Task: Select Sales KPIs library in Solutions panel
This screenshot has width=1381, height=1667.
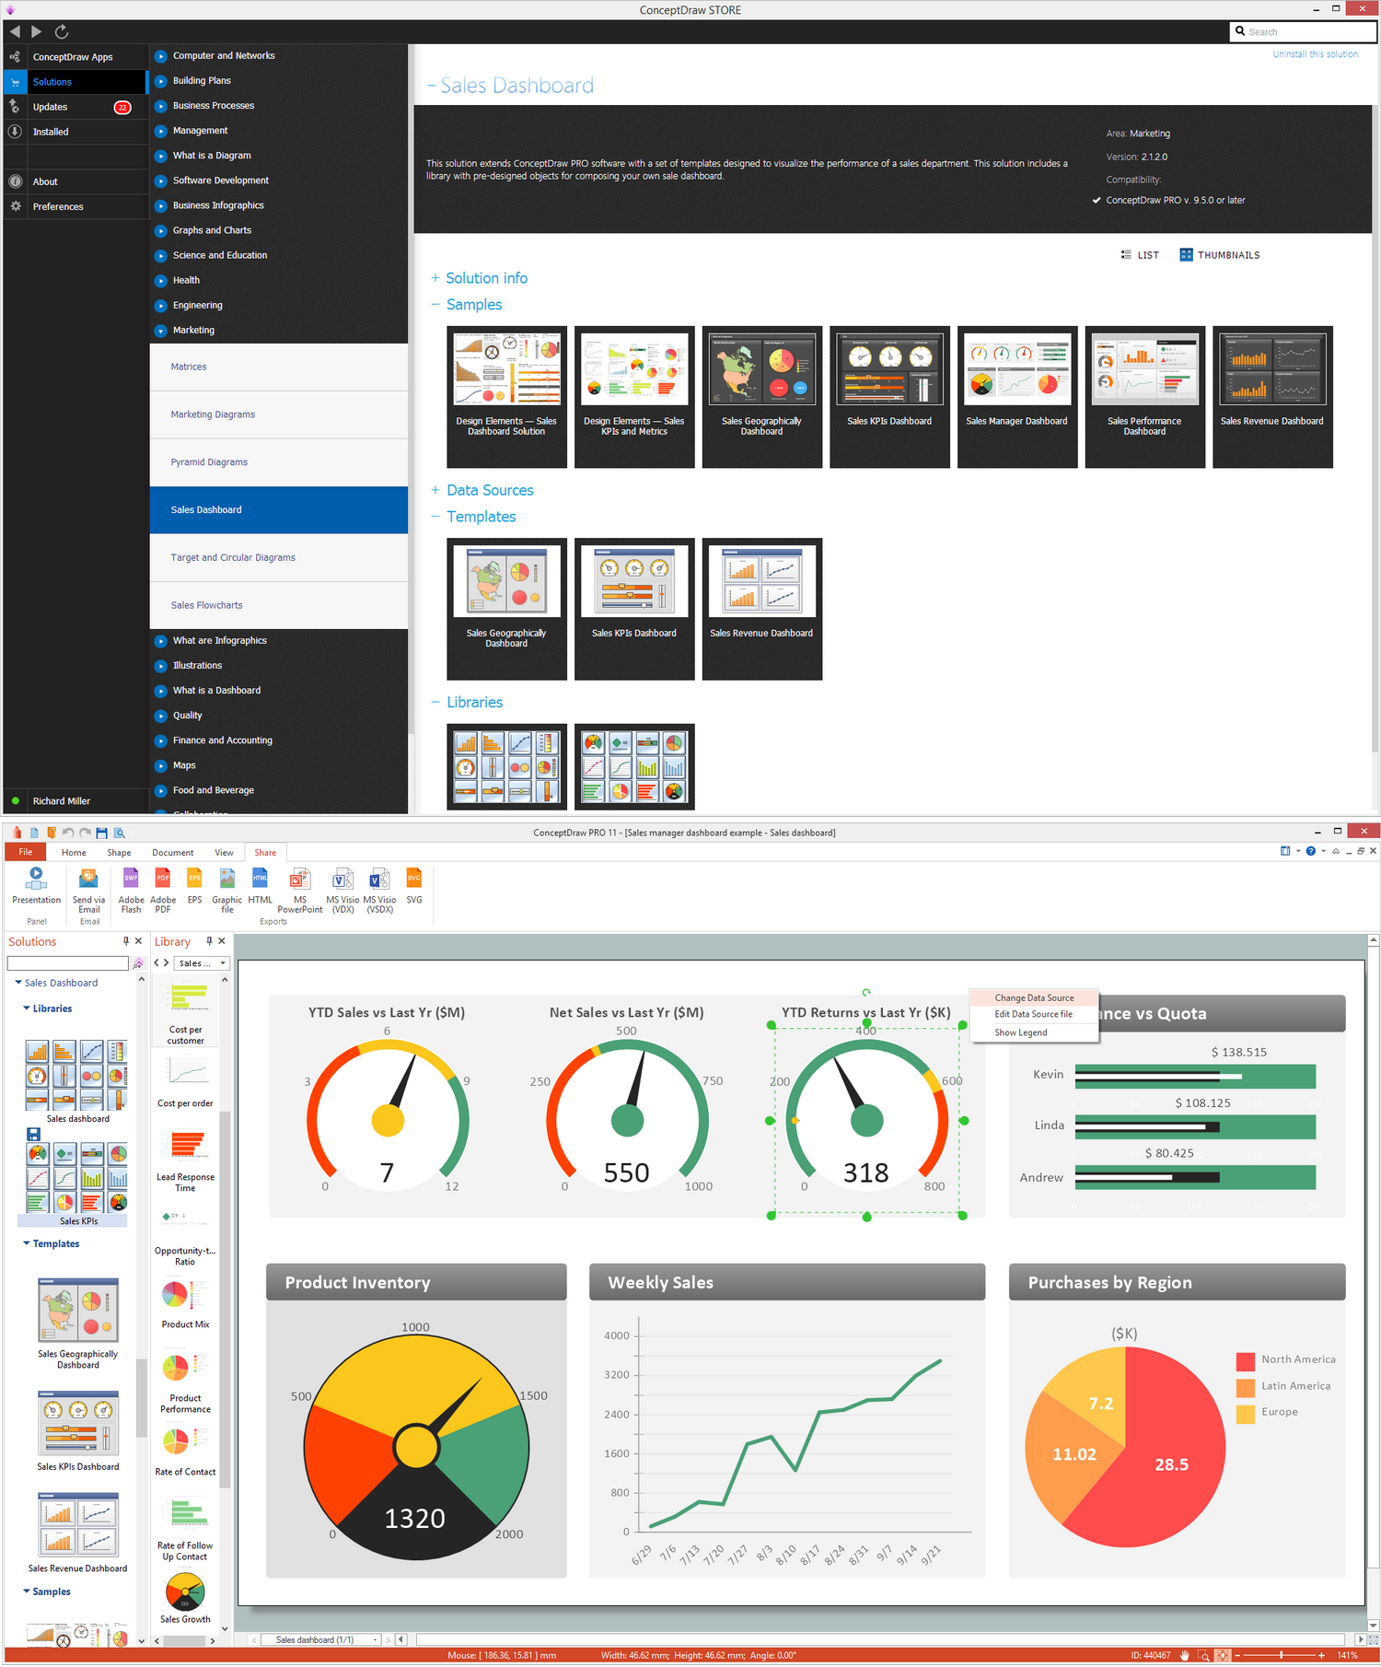Action: 78,1183
